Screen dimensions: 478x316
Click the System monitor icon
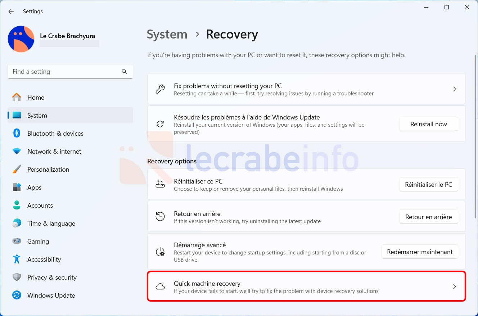tap(17, 115)
